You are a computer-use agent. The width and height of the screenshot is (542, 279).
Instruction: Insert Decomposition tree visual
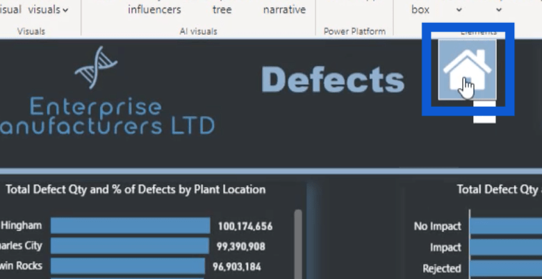[x=222, y=10]
